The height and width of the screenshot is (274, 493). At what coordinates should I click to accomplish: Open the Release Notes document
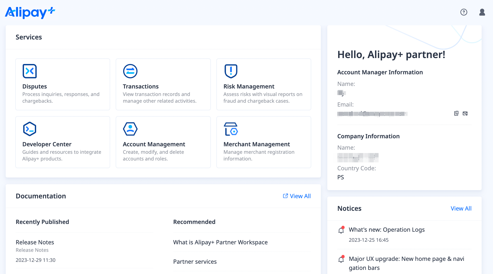(x=35, y=242)
